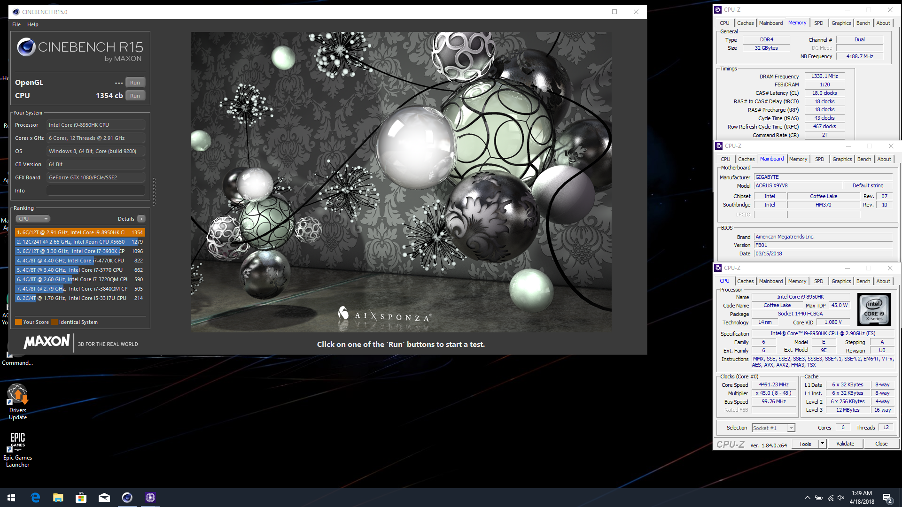Open Epic Games Launcher desktop icon
The width and height of the screenshot is (902, 507).
18,450
